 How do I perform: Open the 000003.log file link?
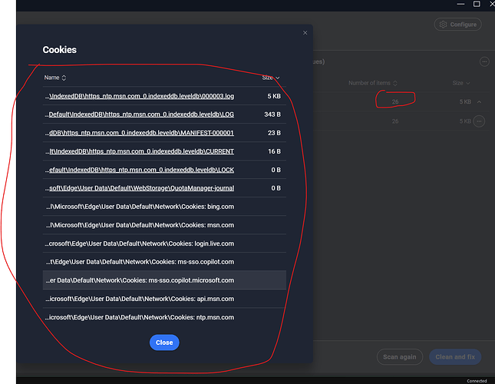(140, 96)
